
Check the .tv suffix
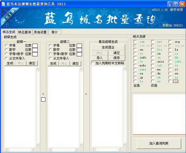tap(170, 65)
